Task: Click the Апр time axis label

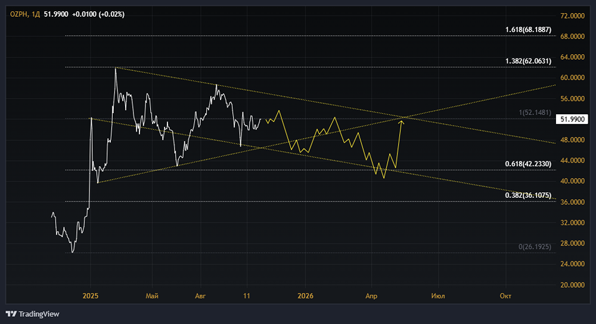Action: 371,296
